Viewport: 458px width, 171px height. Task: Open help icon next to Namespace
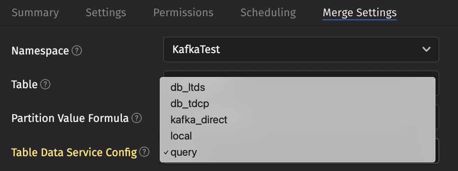tap(77, 51)
